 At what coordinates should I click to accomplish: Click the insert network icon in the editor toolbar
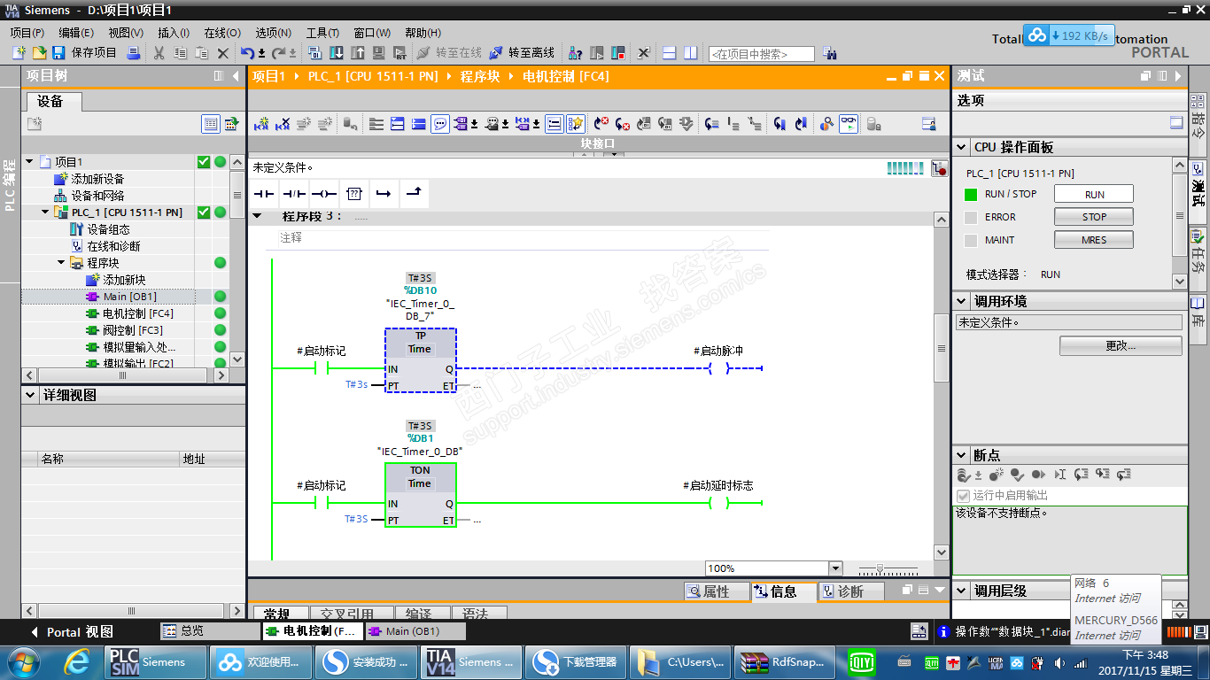click(260, 124)
